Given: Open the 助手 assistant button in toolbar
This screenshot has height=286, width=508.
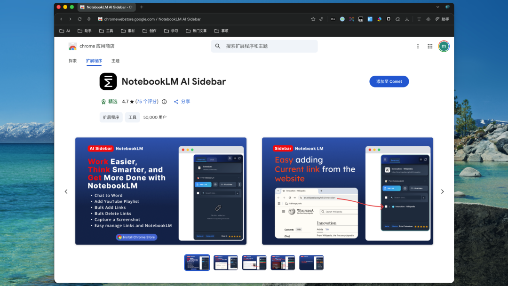Looking at the screenshot, I should point(442,19).
